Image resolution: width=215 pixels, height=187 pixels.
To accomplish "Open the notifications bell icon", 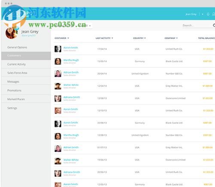I will [x=208, y=14].
